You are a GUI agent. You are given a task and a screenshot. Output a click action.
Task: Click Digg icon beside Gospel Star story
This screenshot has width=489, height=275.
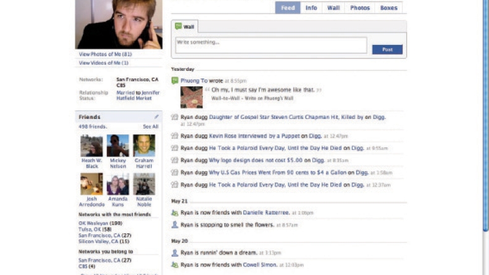[x=175, y=117]
